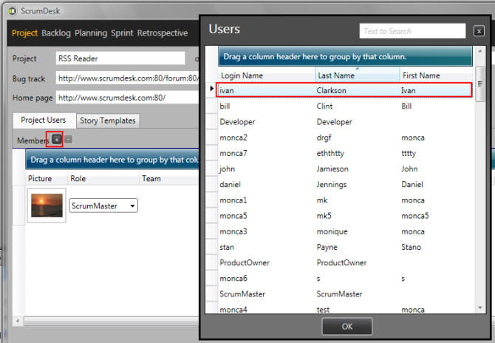The image size is (495, 343).
Task: Click the Bug track URL field
Action: pyautogui.click(x=128, y=78)
